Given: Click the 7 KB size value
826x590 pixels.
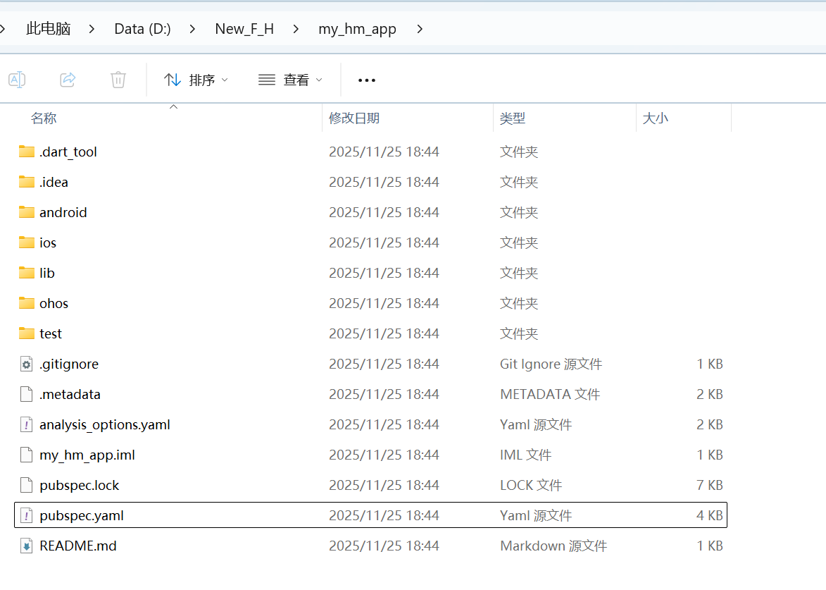Looking at the screenshot, I should [x=710, y=485].
